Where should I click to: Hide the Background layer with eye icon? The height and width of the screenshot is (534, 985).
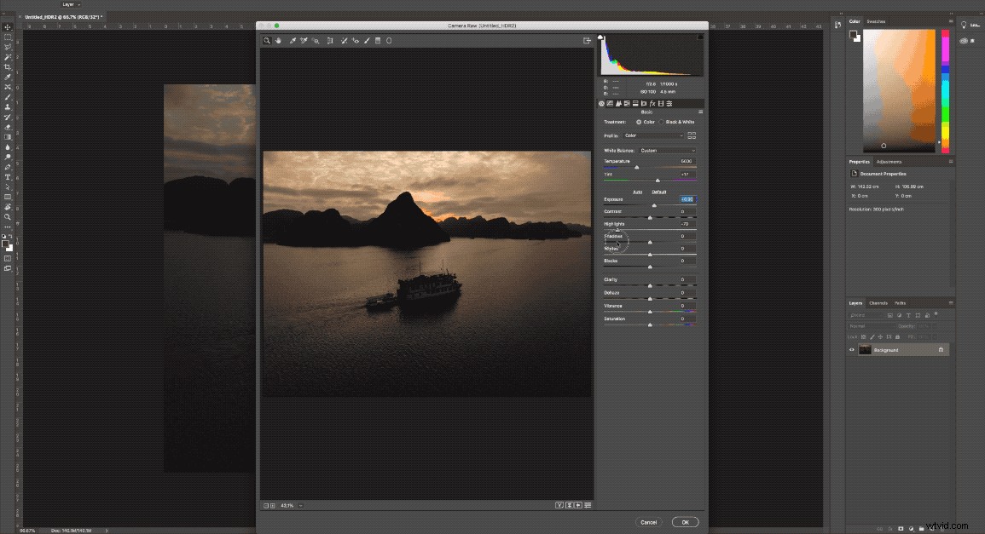tap(851, 350)
